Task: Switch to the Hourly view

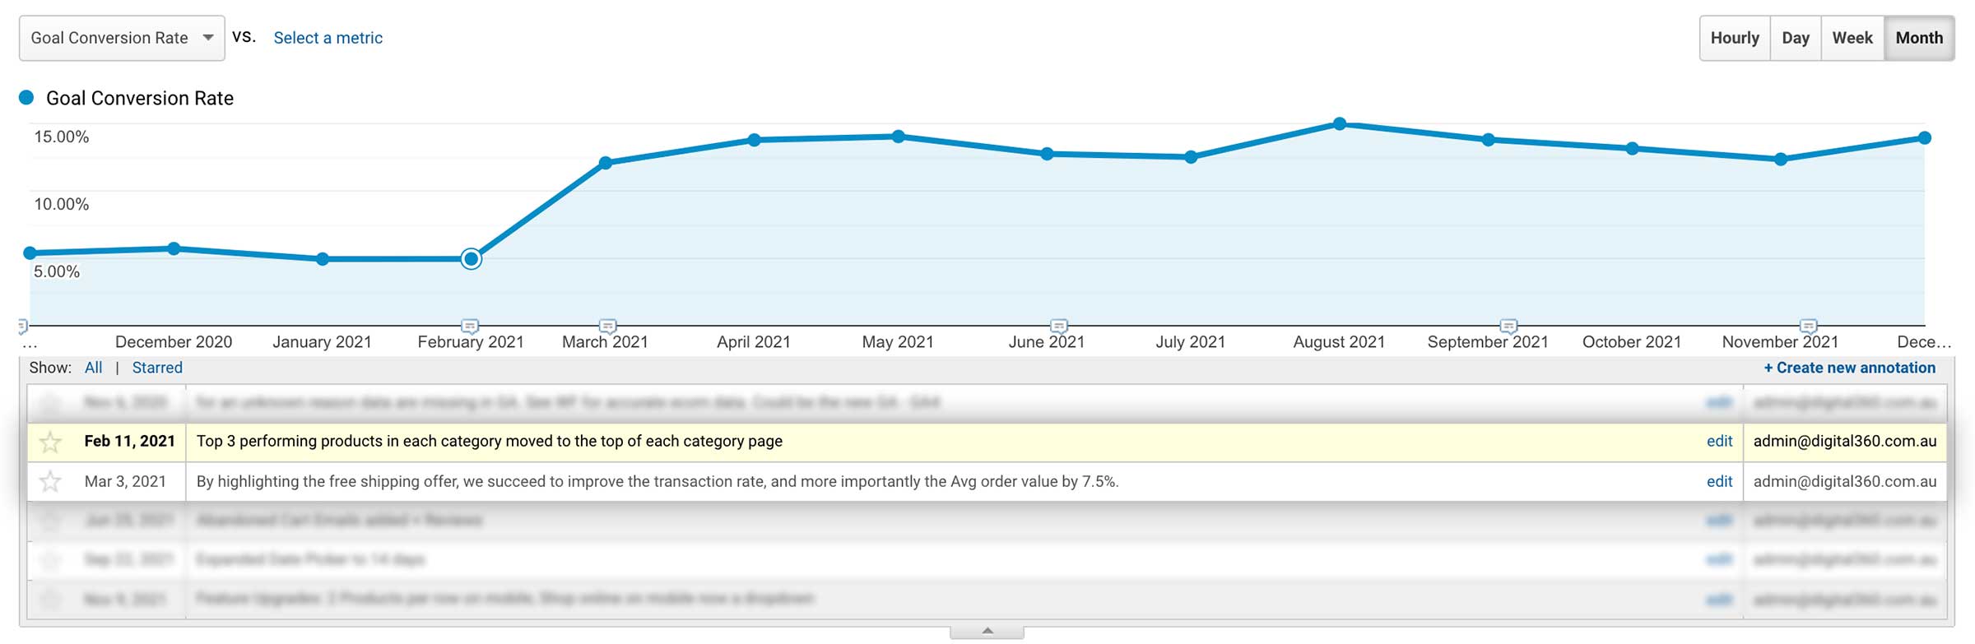Action: (x=1735, y=38)
